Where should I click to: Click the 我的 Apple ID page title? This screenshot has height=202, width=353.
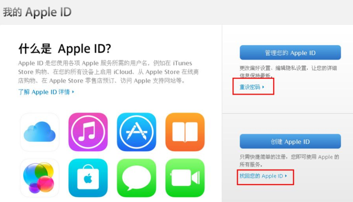click(x=37, y=12)
